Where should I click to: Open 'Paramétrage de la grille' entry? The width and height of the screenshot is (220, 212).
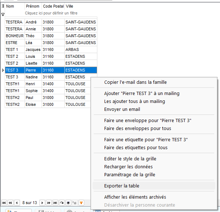click(x=130, y=174)
